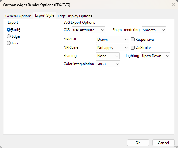Open the Shape-rendering Smooth dropdown
Viewport: 178px width, 148px height.
[154, 30]
